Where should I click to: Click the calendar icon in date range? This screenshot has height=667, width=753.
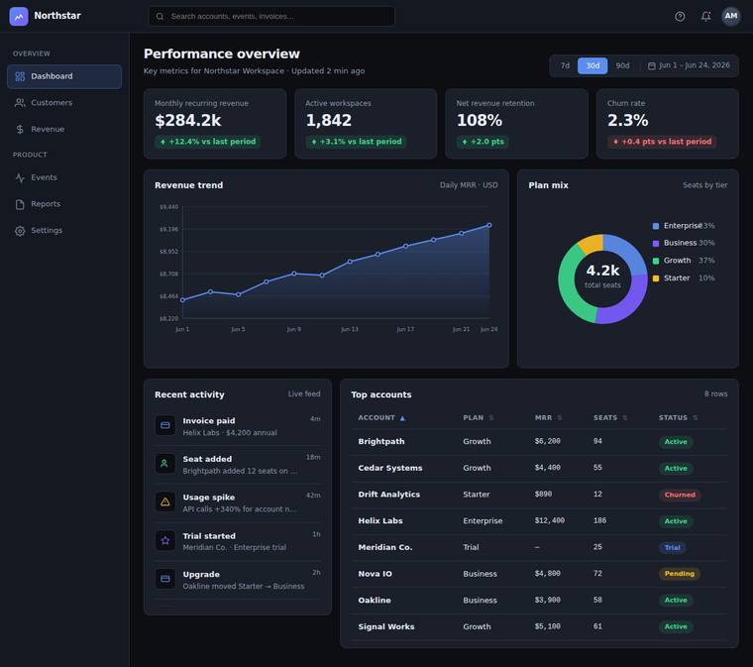651,65
